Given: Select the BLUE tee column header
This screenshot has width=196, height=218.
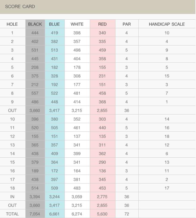Looking at the screenshot, I should tap(54, 24).
